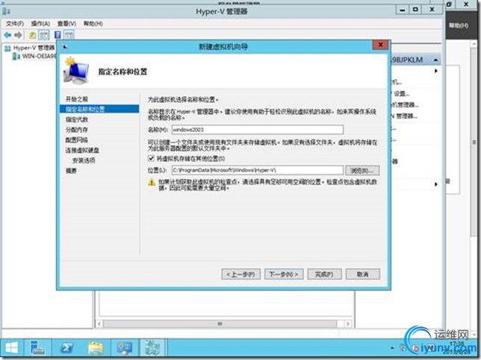
Task: Select the WIN-OEIA9 server tree node
Action: tap(34, 57)
